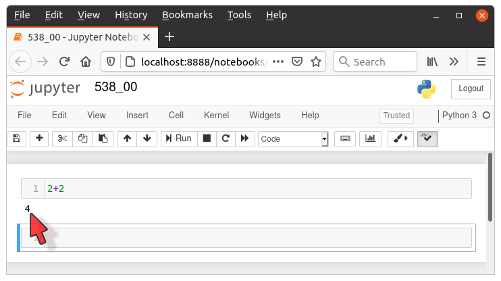The height and width of the screenshot is (281, 501).
Task: Insert a cell below with plus icon
Action: point(40,138)
